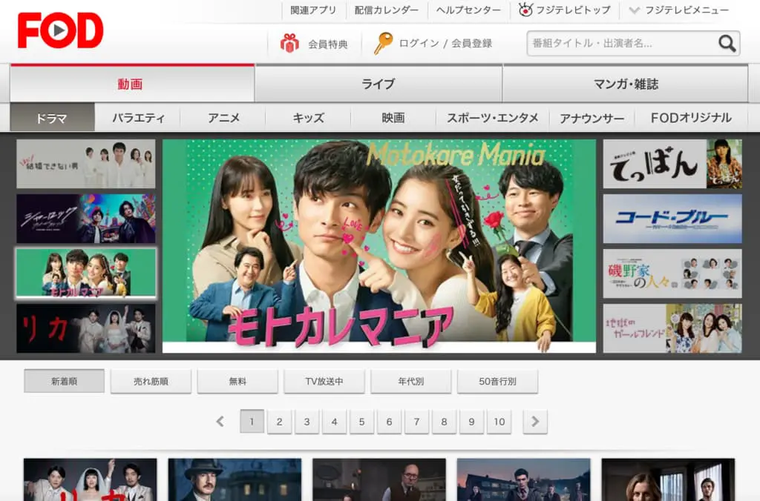Go to page 3

[x=307, y=422]
